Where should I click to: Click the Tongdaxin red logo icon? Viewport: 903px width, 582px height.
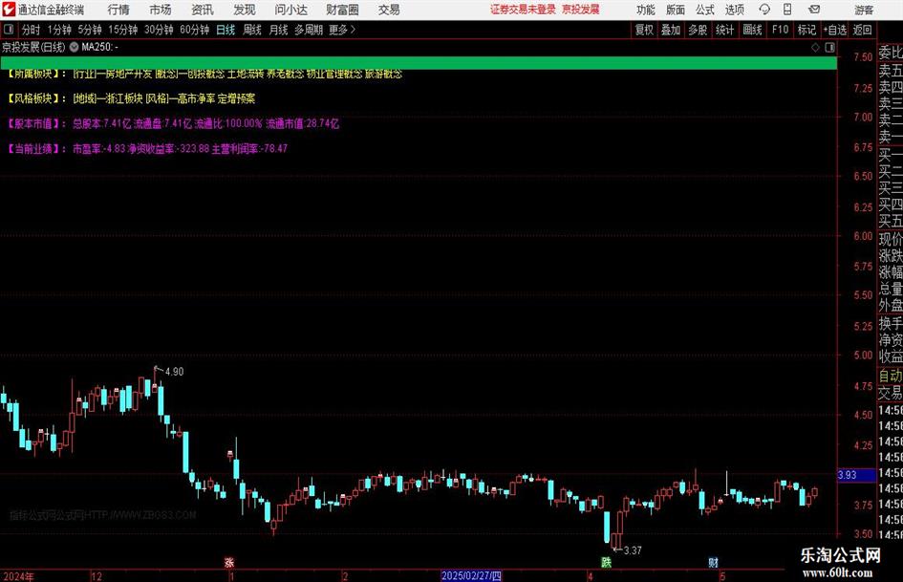pyautogui.click(x=9, y=10)
